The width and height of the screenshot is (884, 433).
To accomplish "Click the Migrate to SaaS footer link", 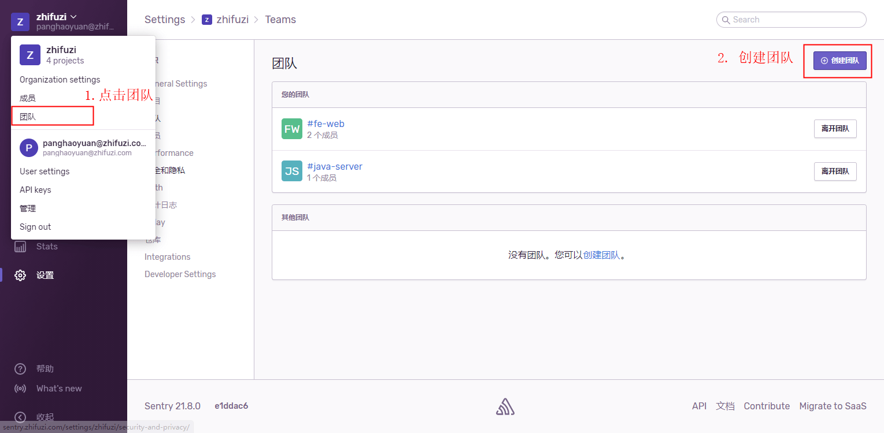I will click(x=833, y=406).
